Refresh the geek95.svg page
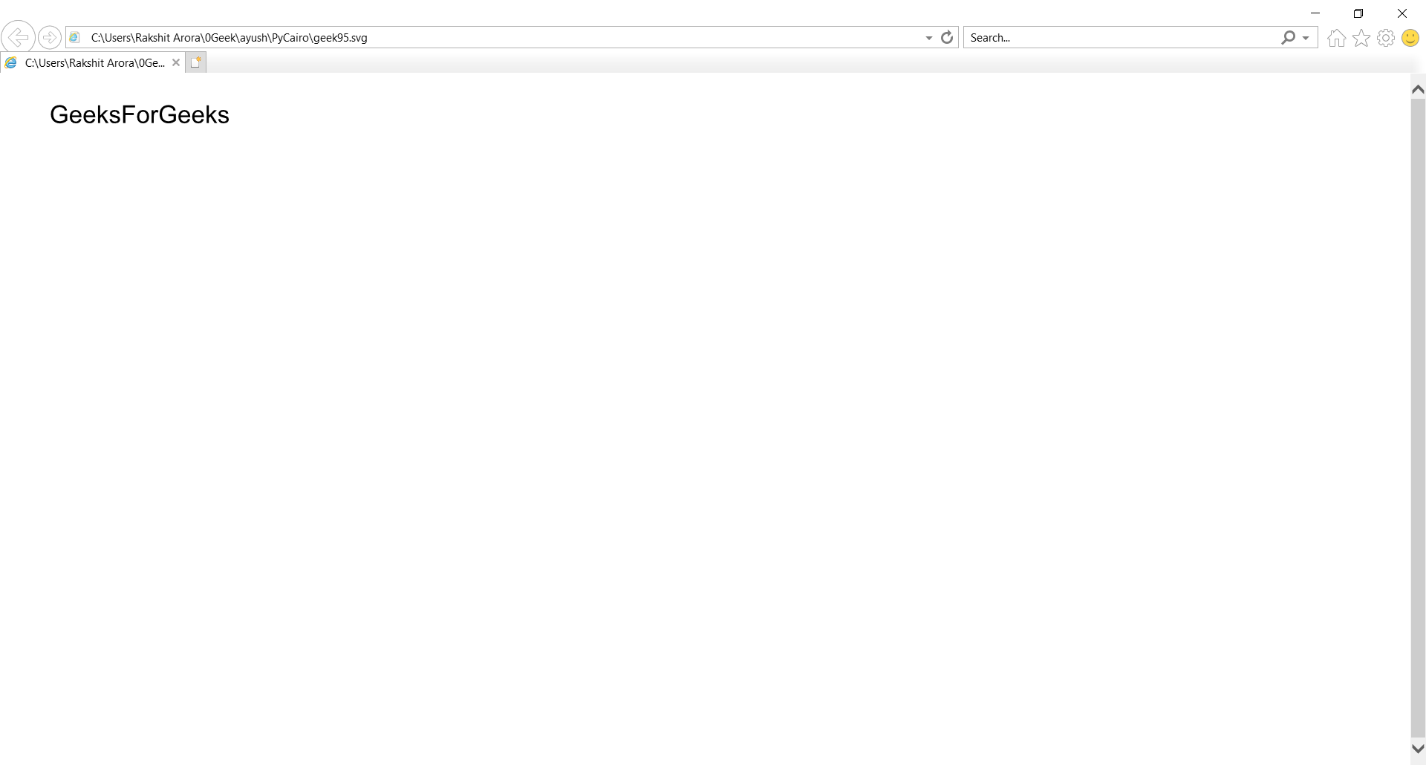Image resolution: width=1426 pixels, height=765 pixels. (x=947, y=37)
